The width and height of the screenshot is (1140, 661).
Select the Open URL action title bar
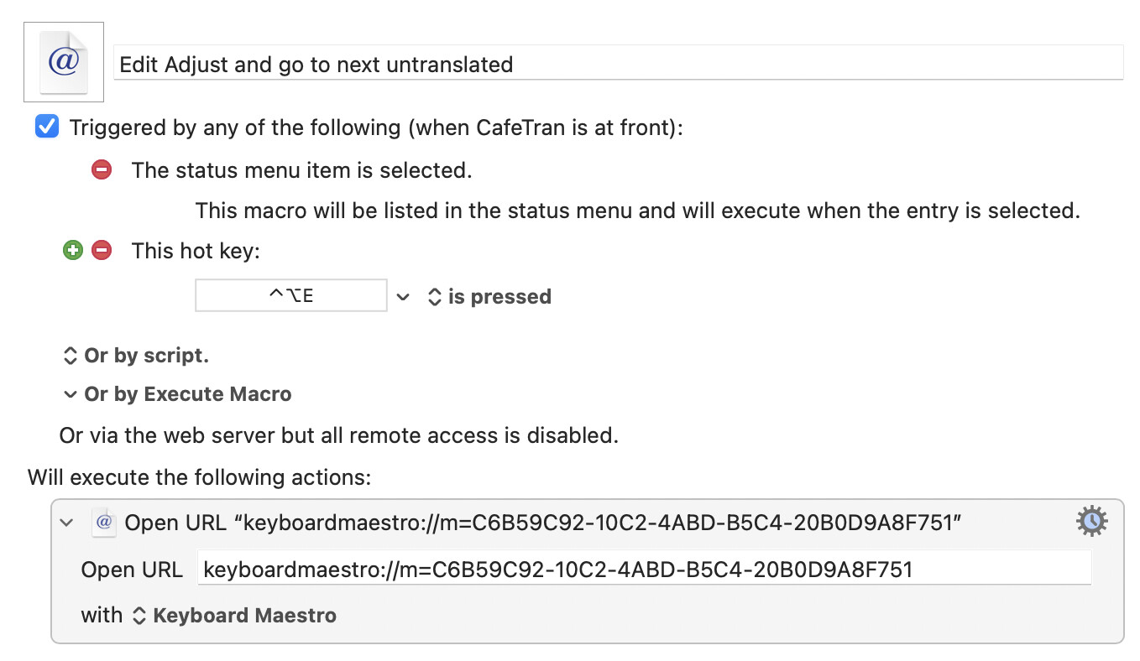[588, 522]
